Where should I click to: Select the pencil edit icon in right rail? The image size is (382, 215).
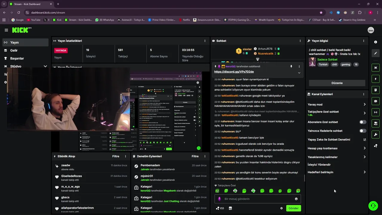coord(375,53)
